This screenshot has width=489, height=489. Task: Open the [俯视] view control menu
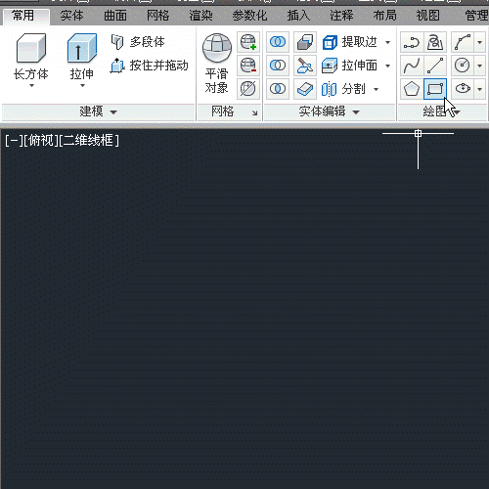pos(41,141)
